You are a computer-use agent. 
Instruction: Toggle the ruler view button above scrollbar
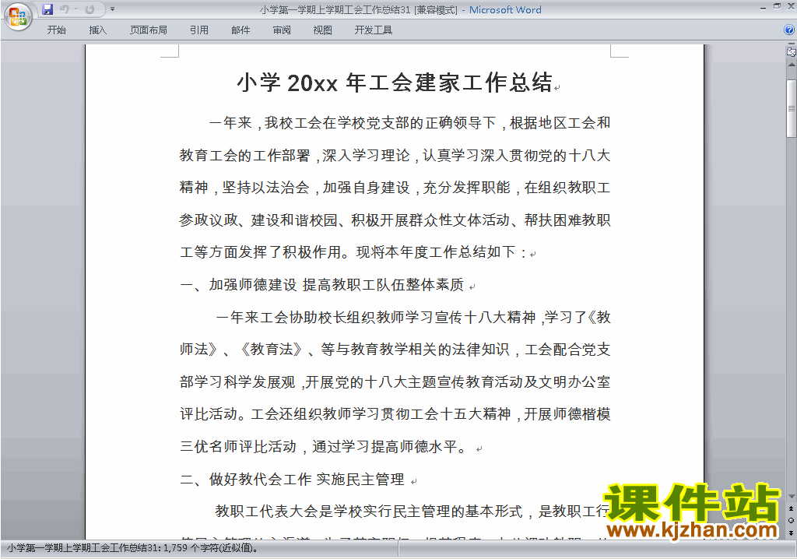coord(791,52)
